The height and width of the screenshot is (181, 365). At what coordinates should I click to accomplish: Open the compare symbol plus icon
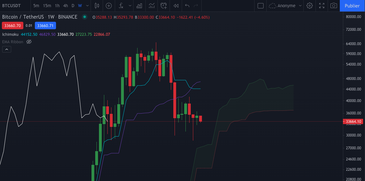(x=108, y=6)
